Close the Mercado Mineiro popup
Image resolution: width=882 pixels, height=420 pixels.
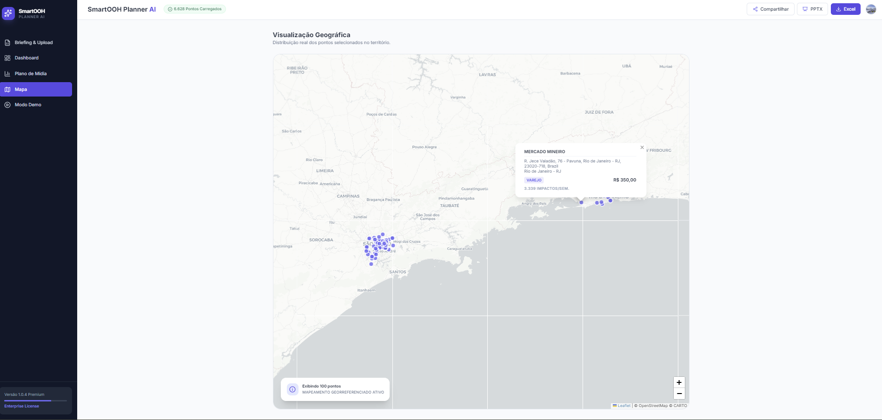click(x=642, y=148)
